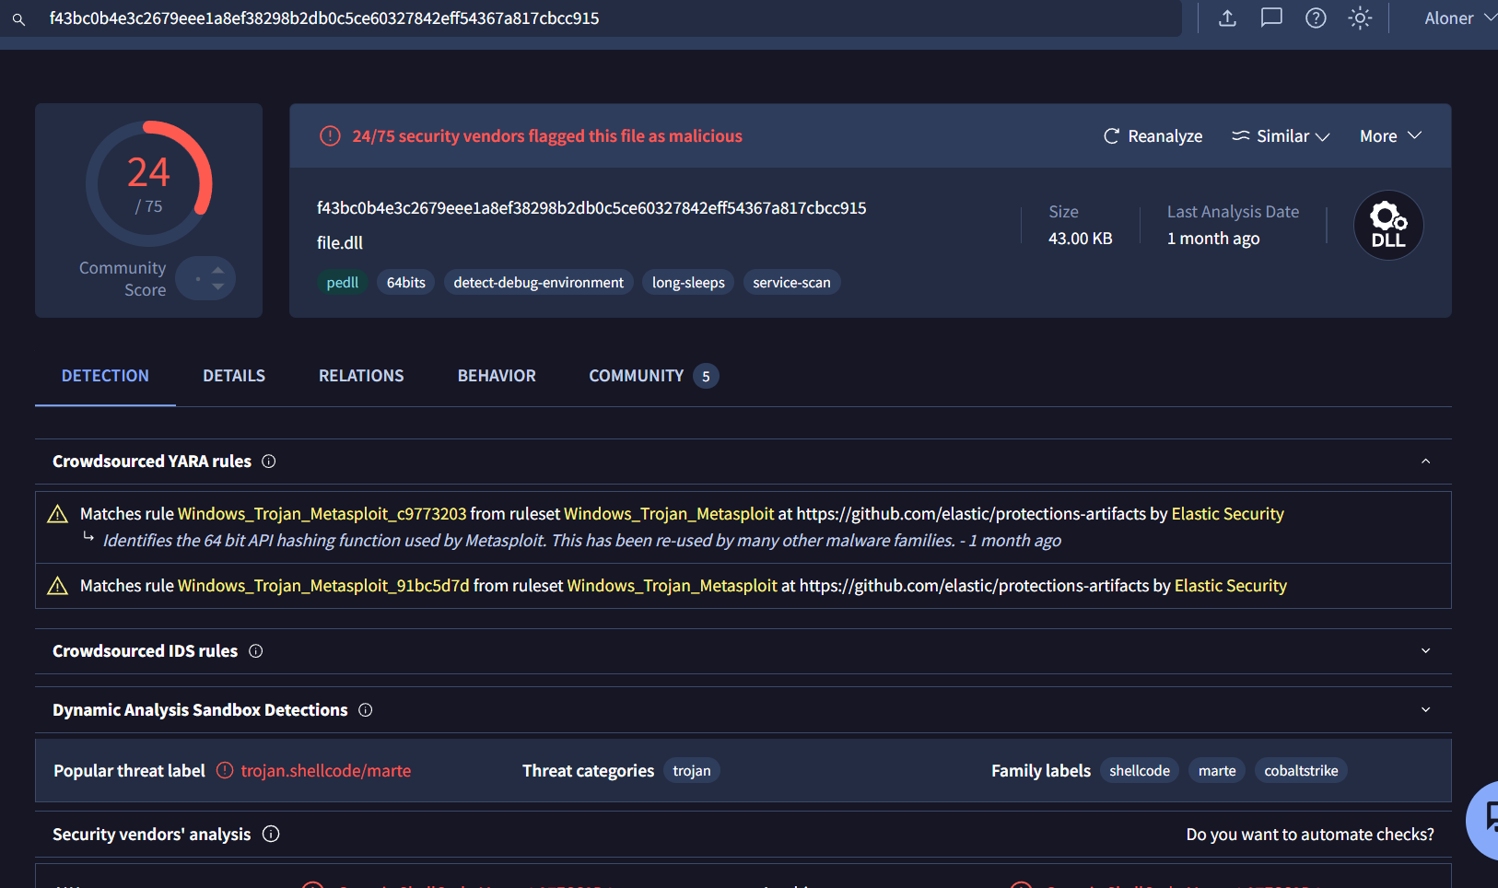Viewport: 1498px width, 888px height.
Task: Collapse the Crowdsourced YARA rules section
Action: [x=1425, y=462]
